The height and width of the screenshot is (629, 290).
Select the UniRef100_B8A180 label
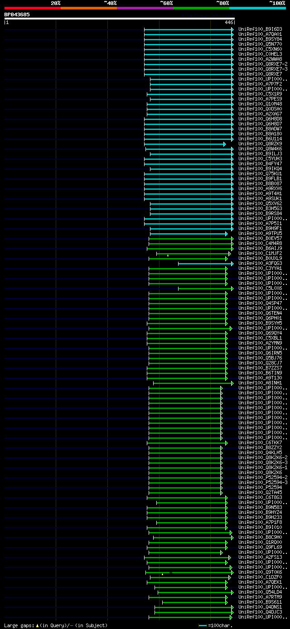(x=260, y=134)
